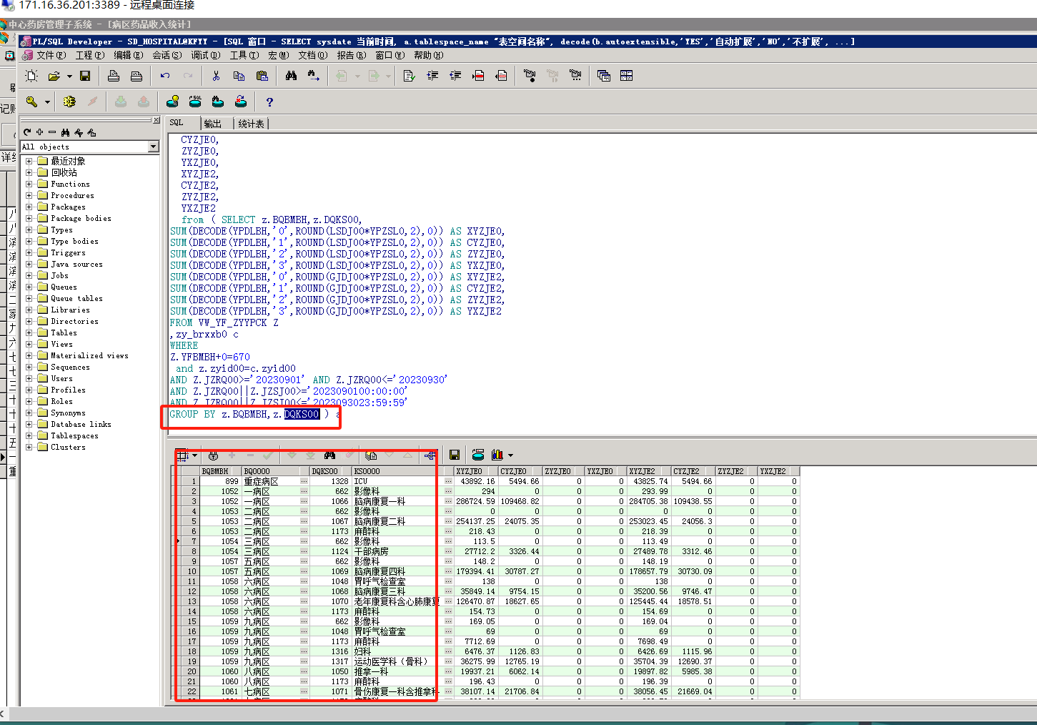
Task: Switch to the 统计表 tab
Action: 252,124
